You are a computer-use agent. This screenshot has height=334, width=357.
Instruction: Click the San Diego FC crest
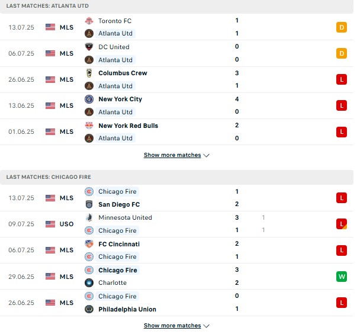coord(89,204)
